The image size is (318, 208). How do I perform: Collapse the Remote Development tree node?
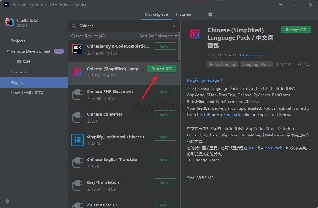click(x=7, y=51)
